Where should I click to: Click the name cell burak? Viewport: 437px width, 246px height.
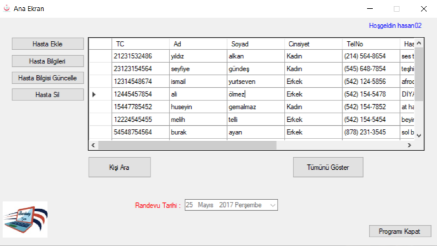(198, 132)
